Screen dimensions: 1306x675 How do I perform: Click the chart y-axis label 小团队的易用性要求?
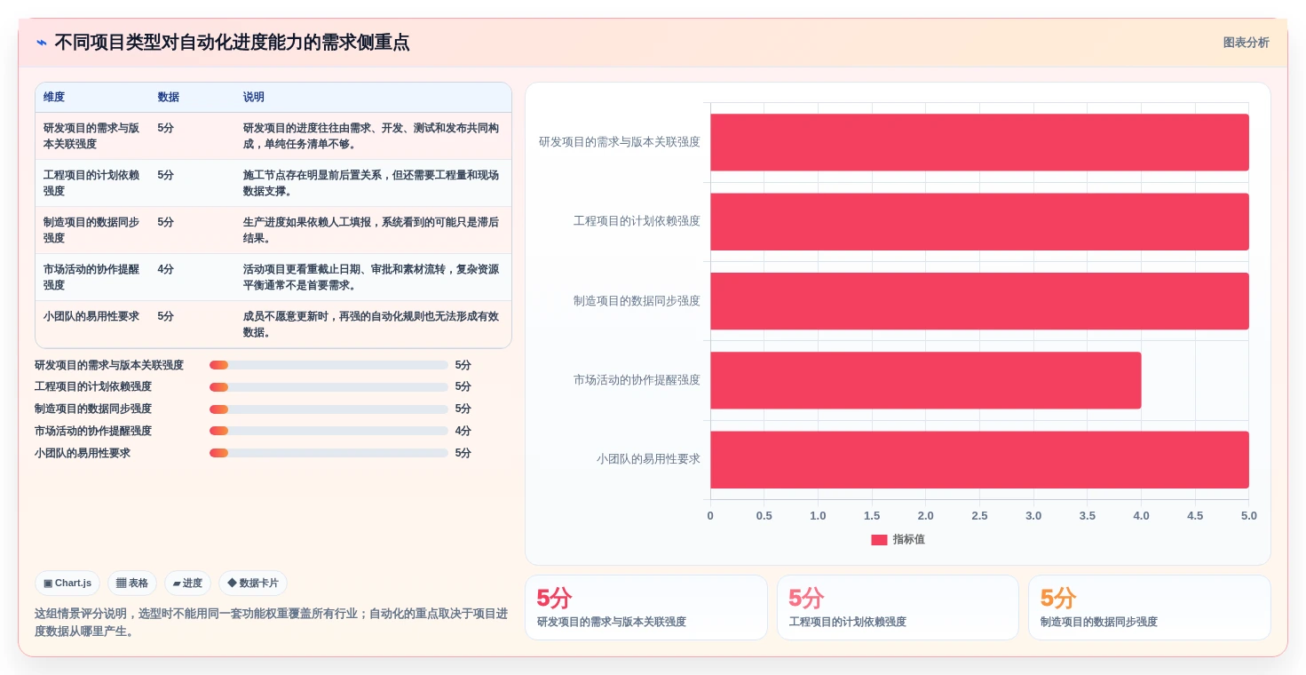tap(648, 459)
